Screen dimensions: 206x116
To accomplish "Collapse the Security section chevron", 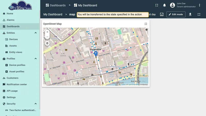I will (x=36, y=104).
